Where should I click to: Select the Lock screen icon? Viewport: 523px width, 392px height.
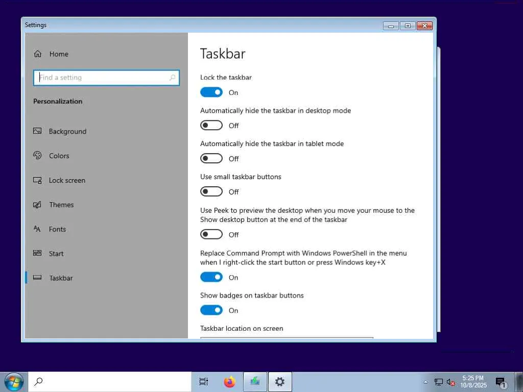click(x=37, y=180)
